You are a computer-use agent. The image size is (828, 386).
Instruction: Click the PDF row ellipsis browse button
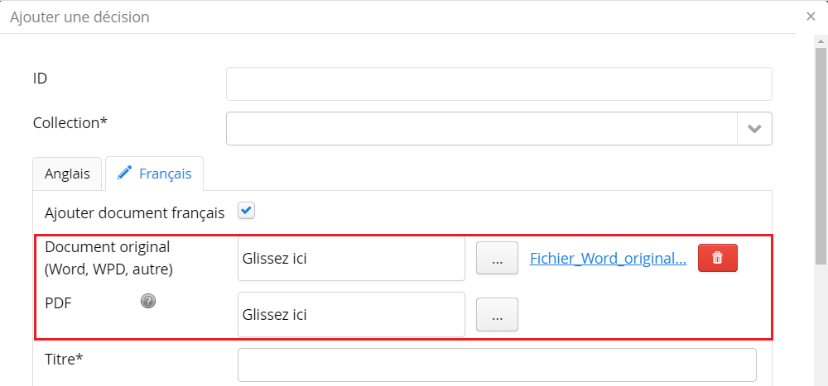[x=497, y=314]
